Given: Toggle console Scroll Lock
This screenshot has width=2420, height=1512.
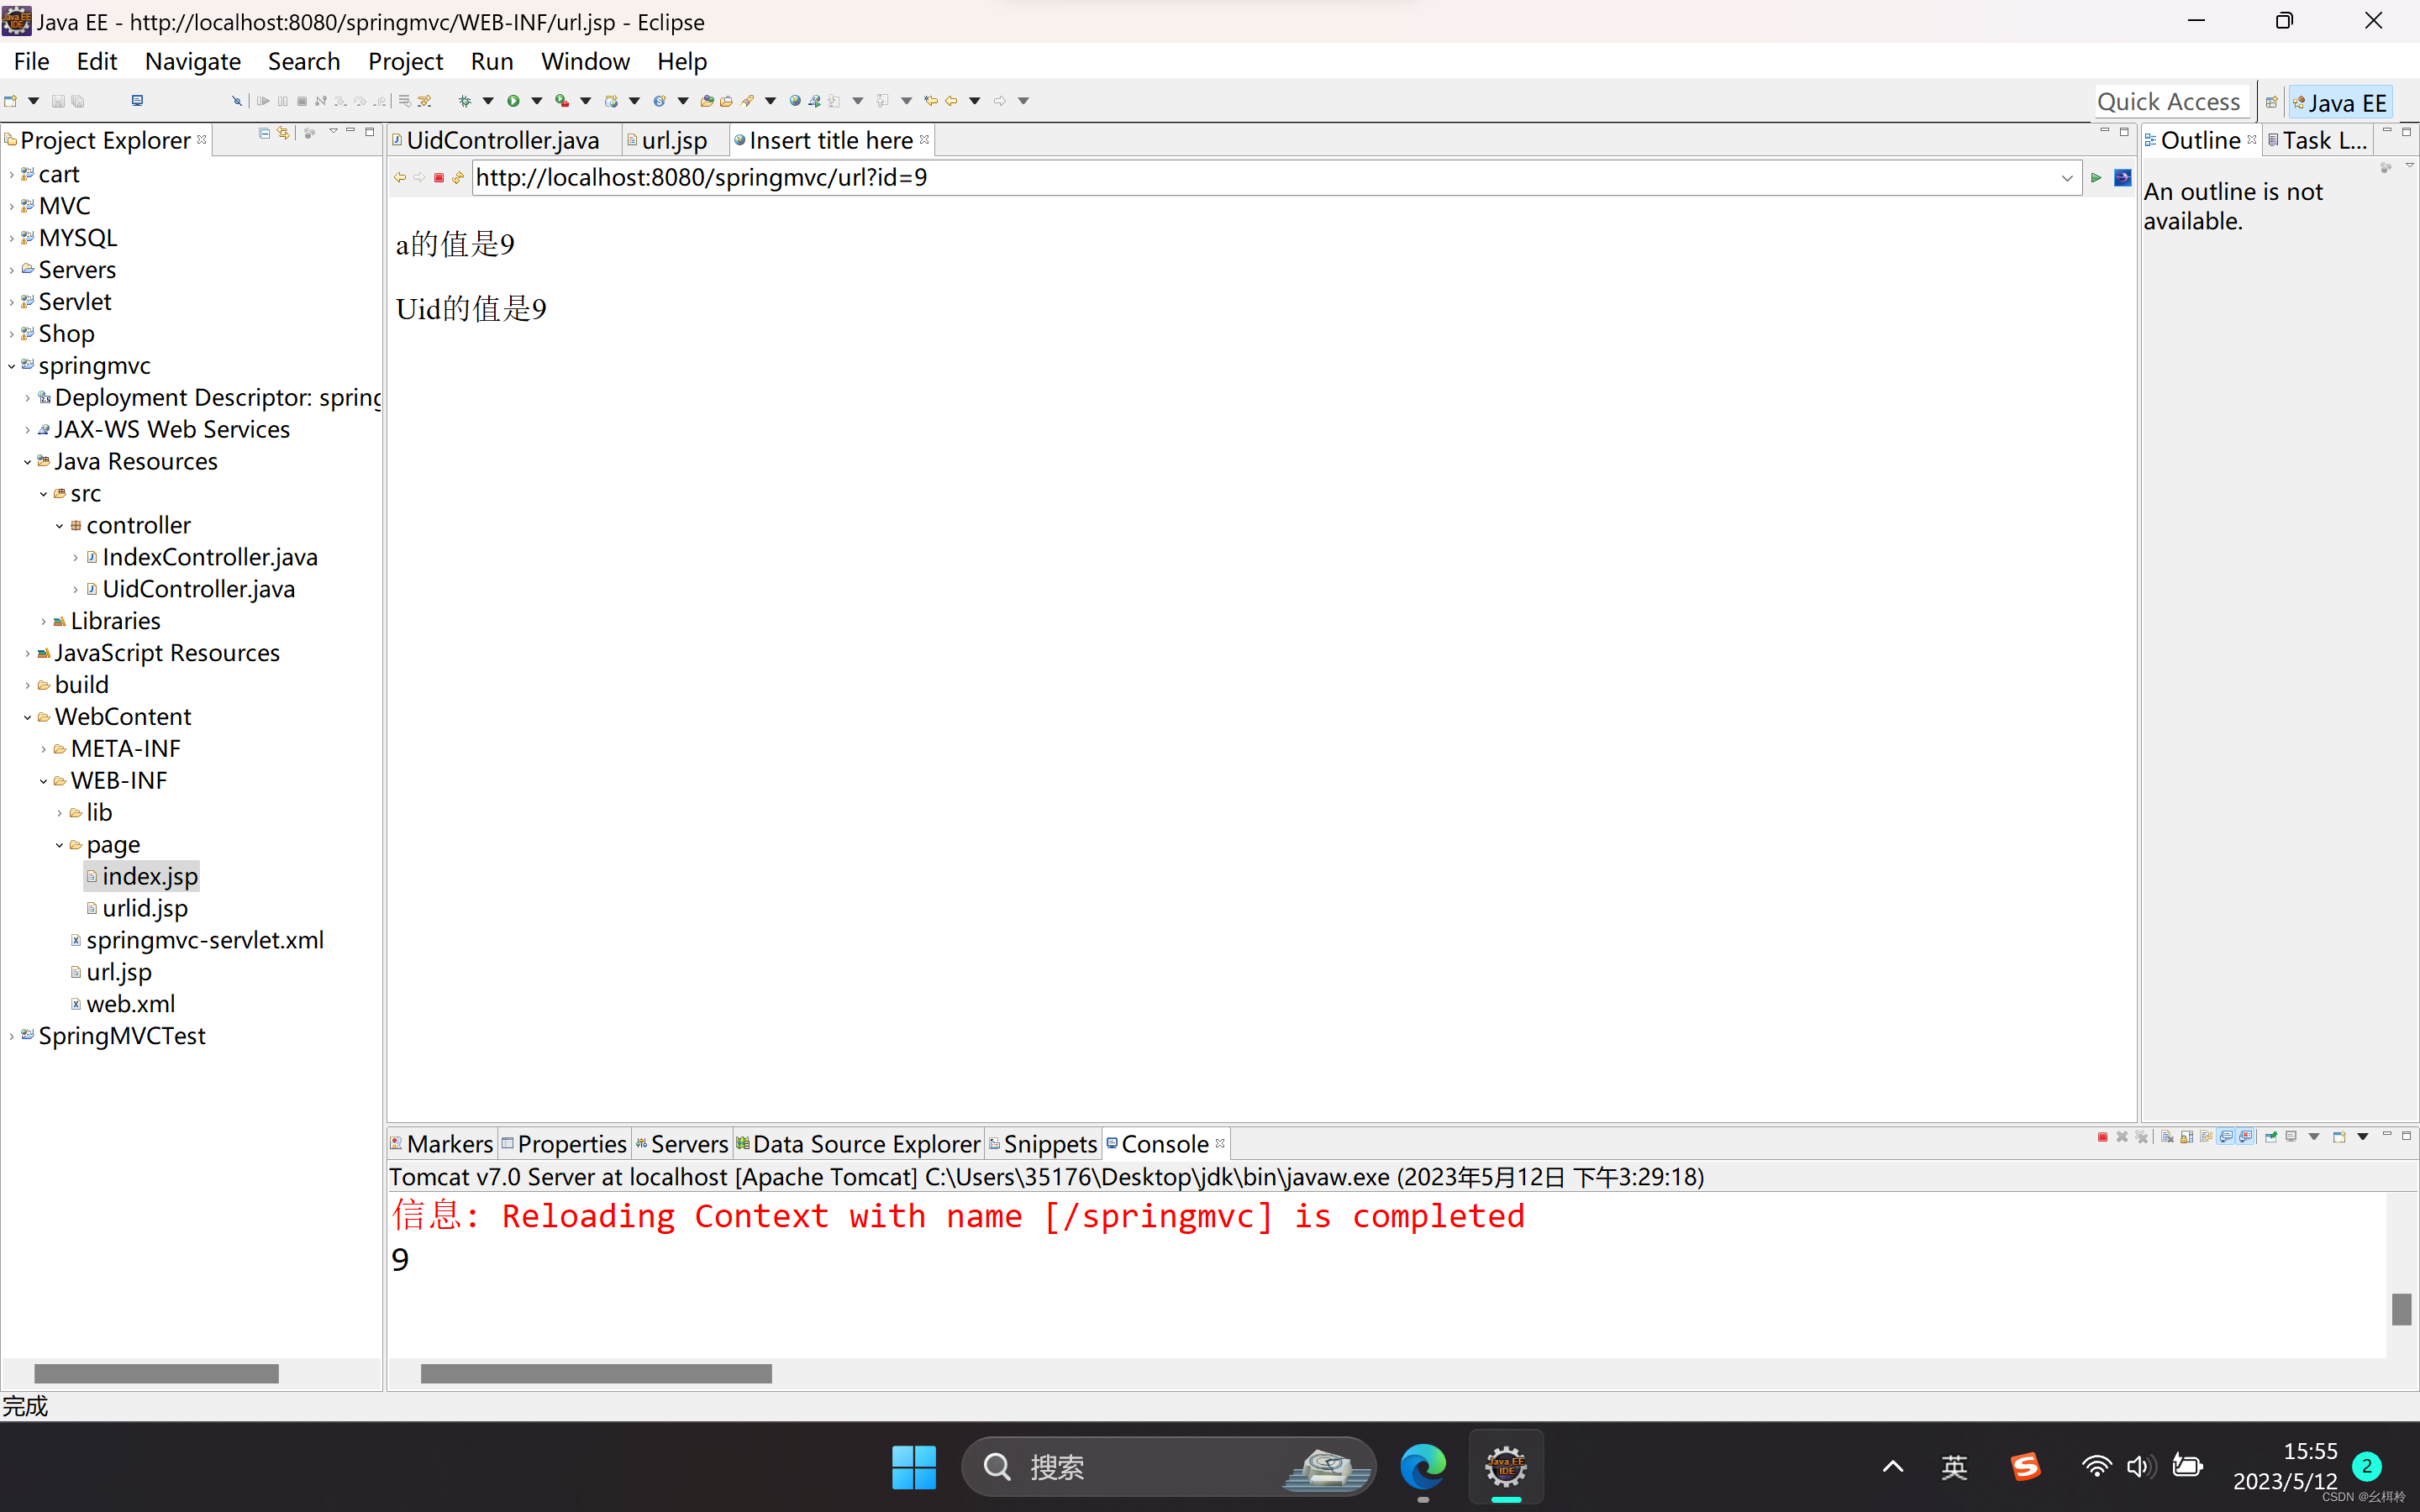Looking at the screenshot, I should point(2187,1137).
